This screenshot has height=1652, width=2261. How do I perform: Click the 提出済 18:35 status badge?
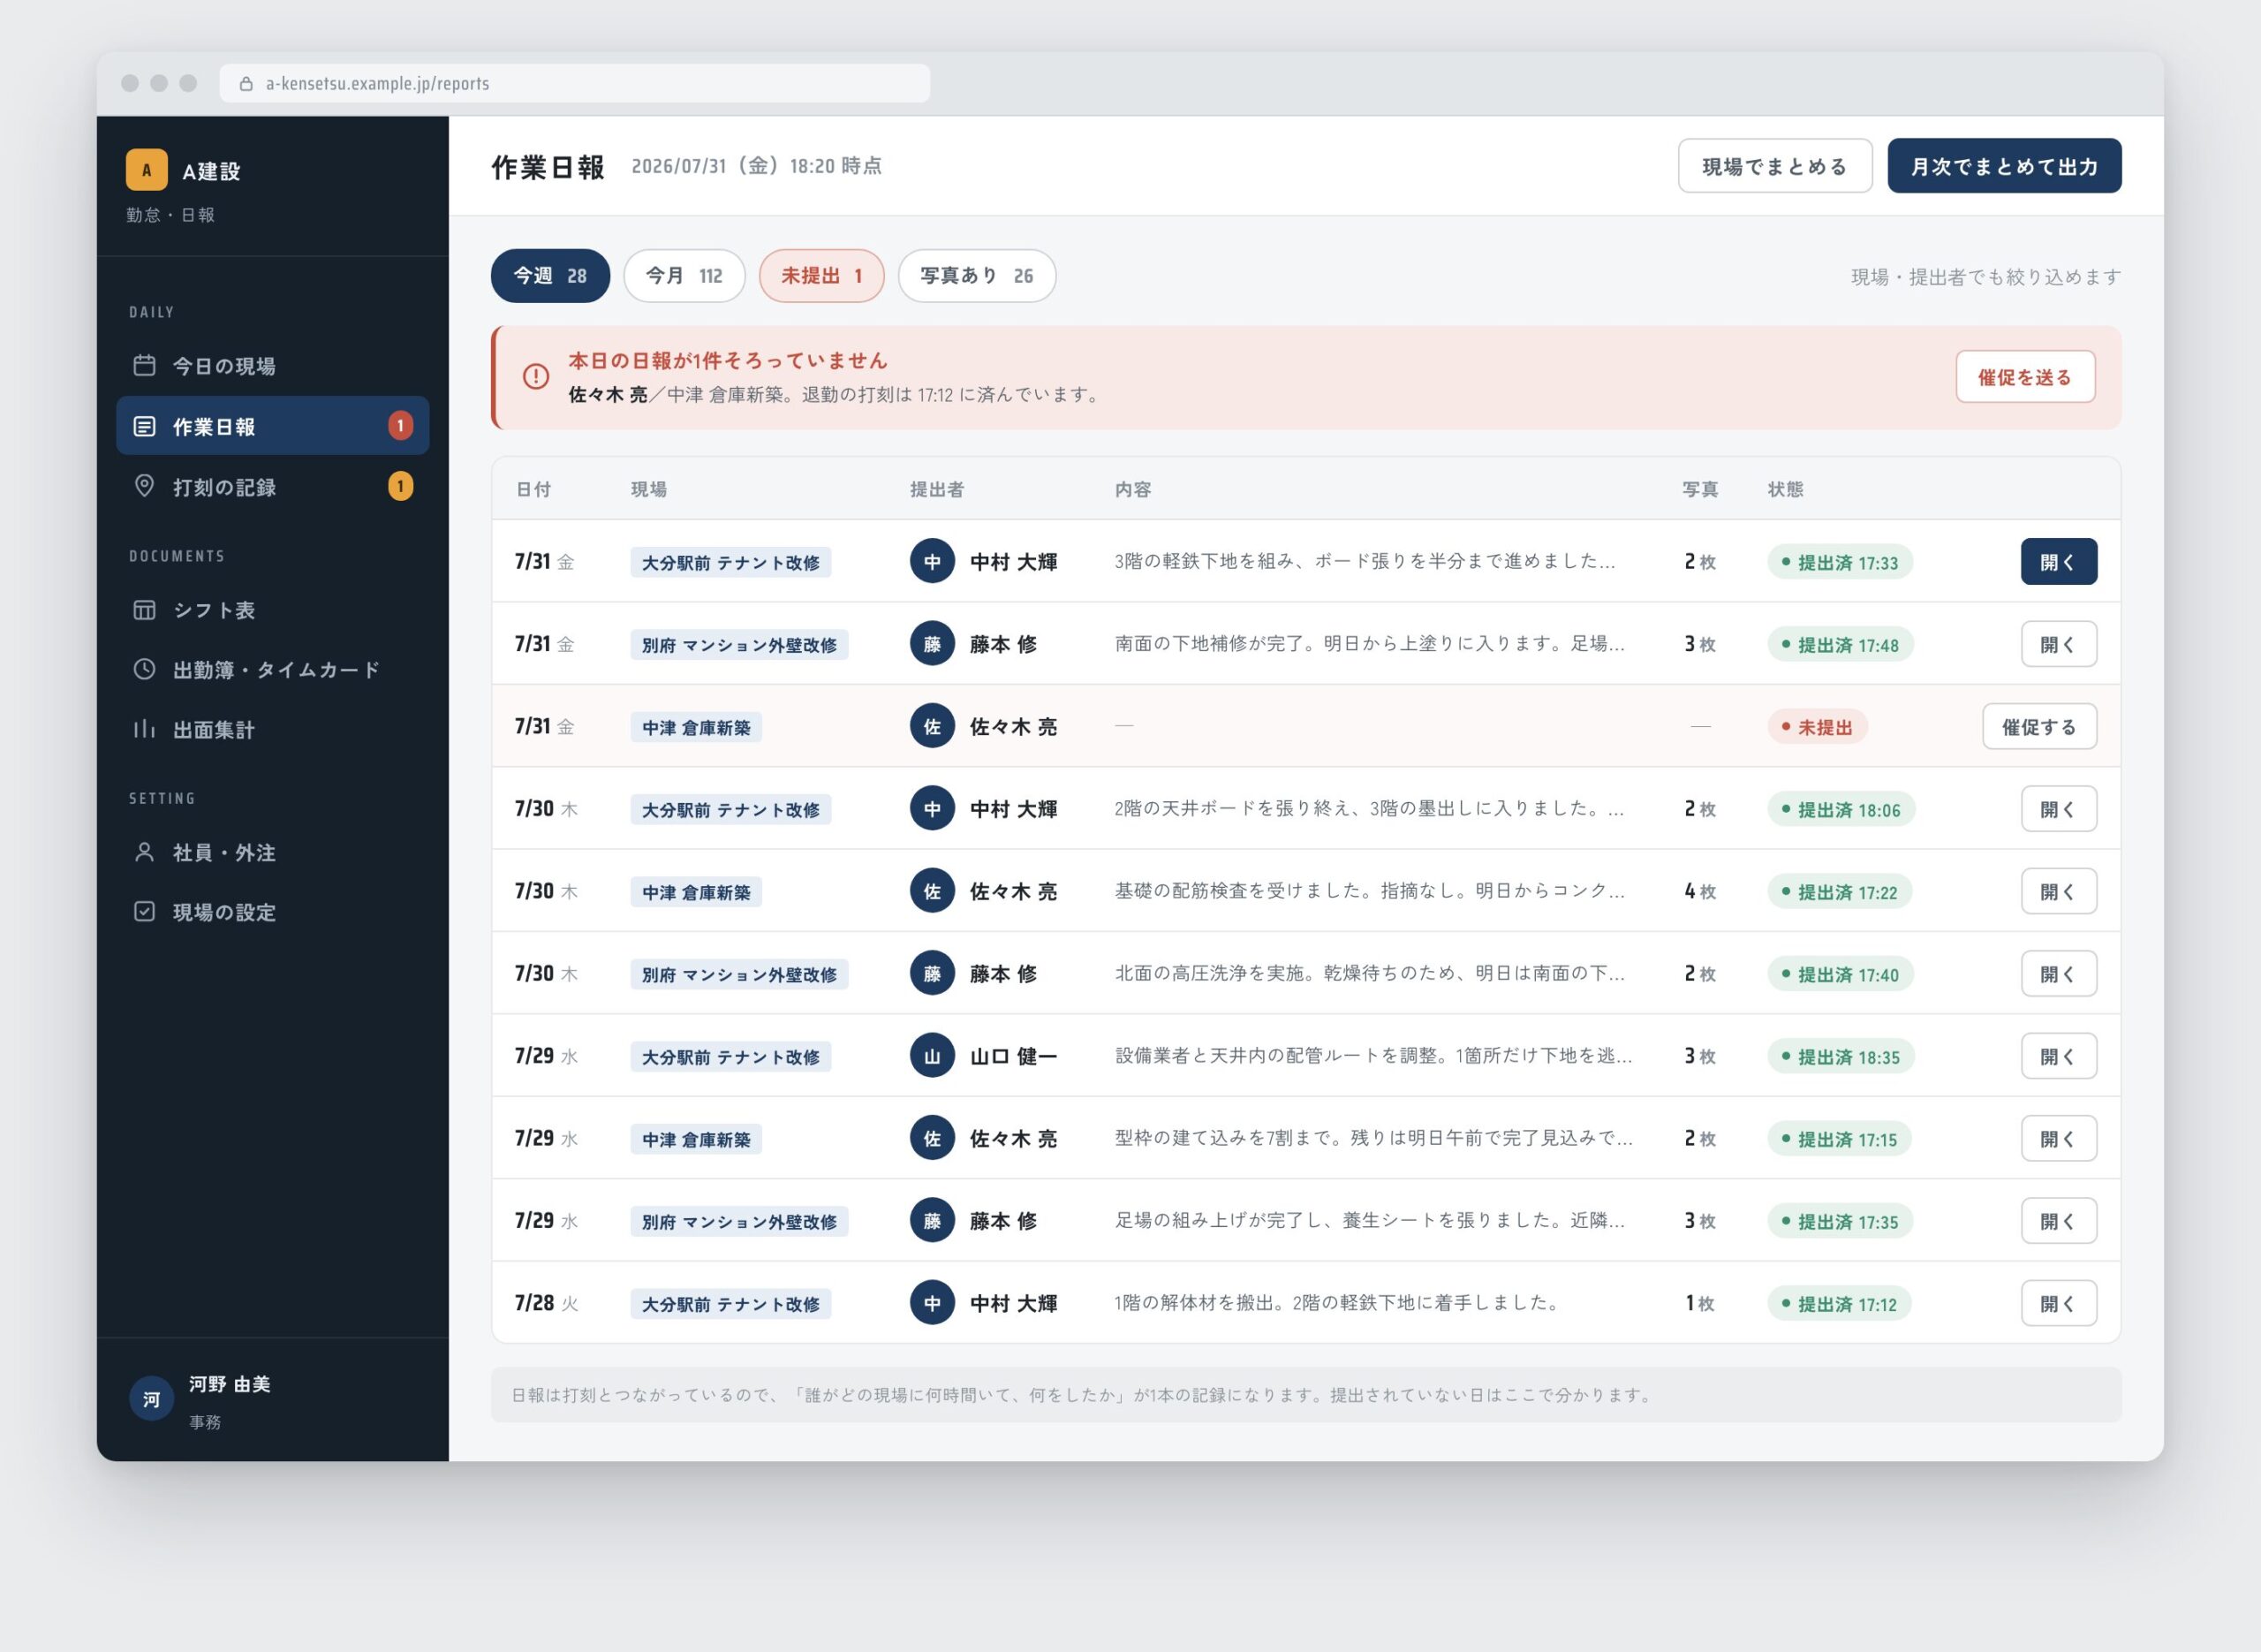[x=1841, y=1056]
